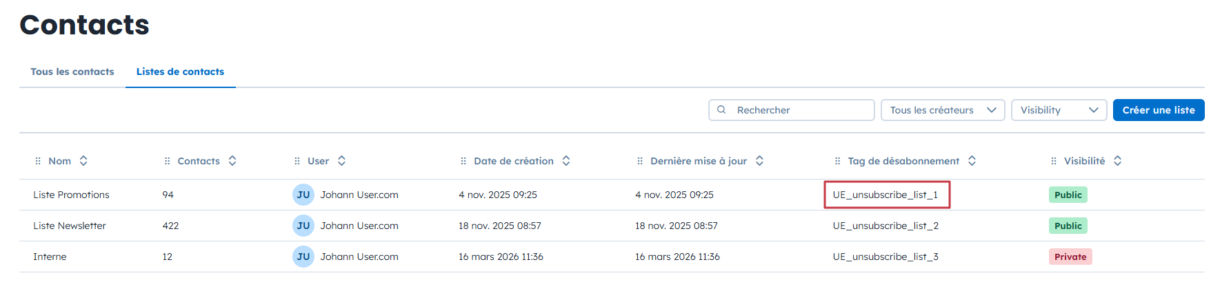Click drag handle icon beside Nom column
This screenshot has width=1231, height=304.
pos(38,161)
